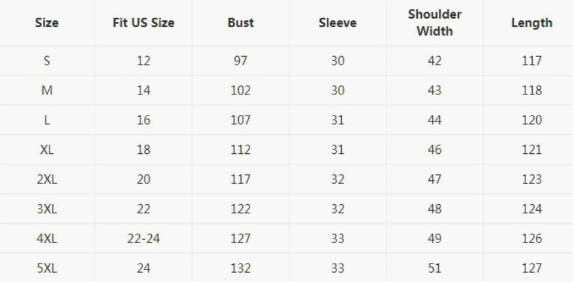Select shoulder width 51 in 5XL row

(x=434, y=268)
